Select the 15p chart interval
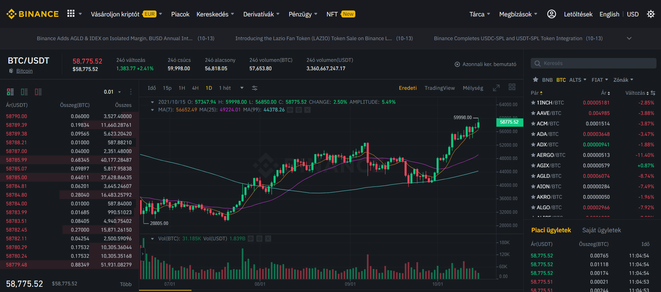The width and height of the screenshot is (661, 292). pyautogui.click(x=167, y=88)
